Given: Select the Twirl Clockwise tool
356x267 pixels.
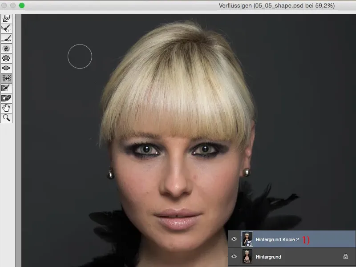Looking at the screenshot, I should (x=6, y=47).
